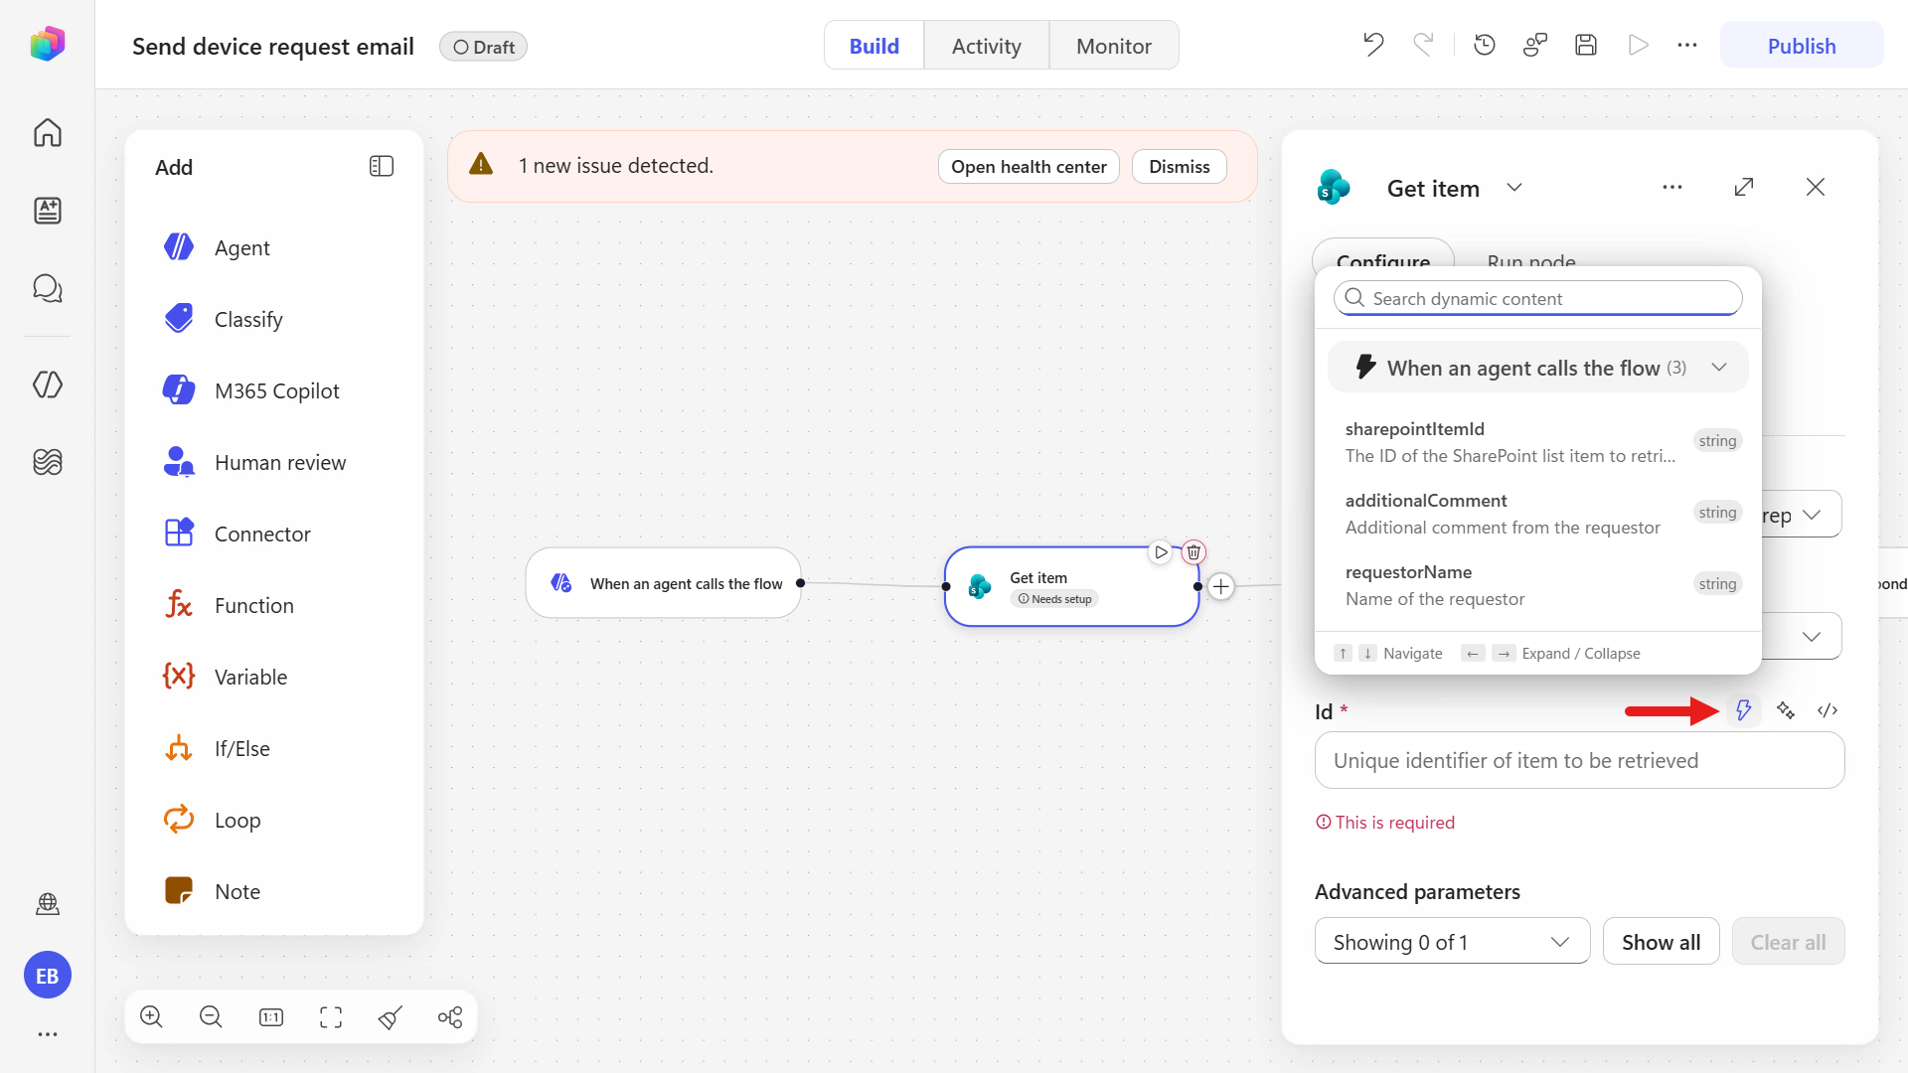
Task: Delete the Get item node with trash icon
Action: point(1193,552)
